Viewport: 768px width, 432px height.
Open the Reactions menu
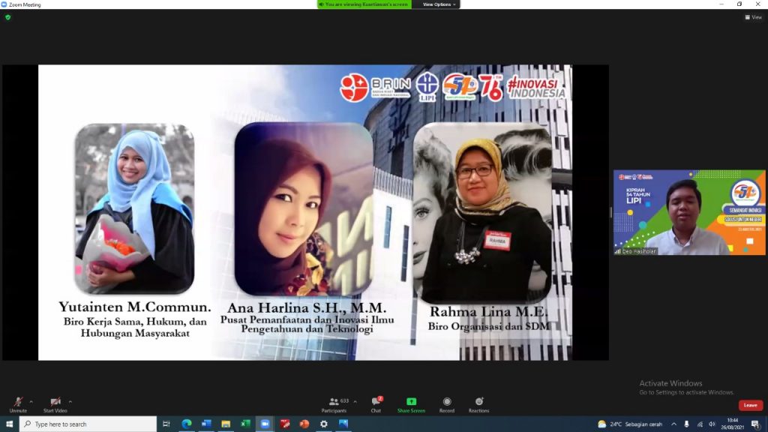tap(478, 403)
